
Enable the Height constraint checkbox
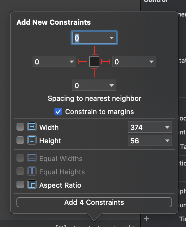click(x=20, y=140)
